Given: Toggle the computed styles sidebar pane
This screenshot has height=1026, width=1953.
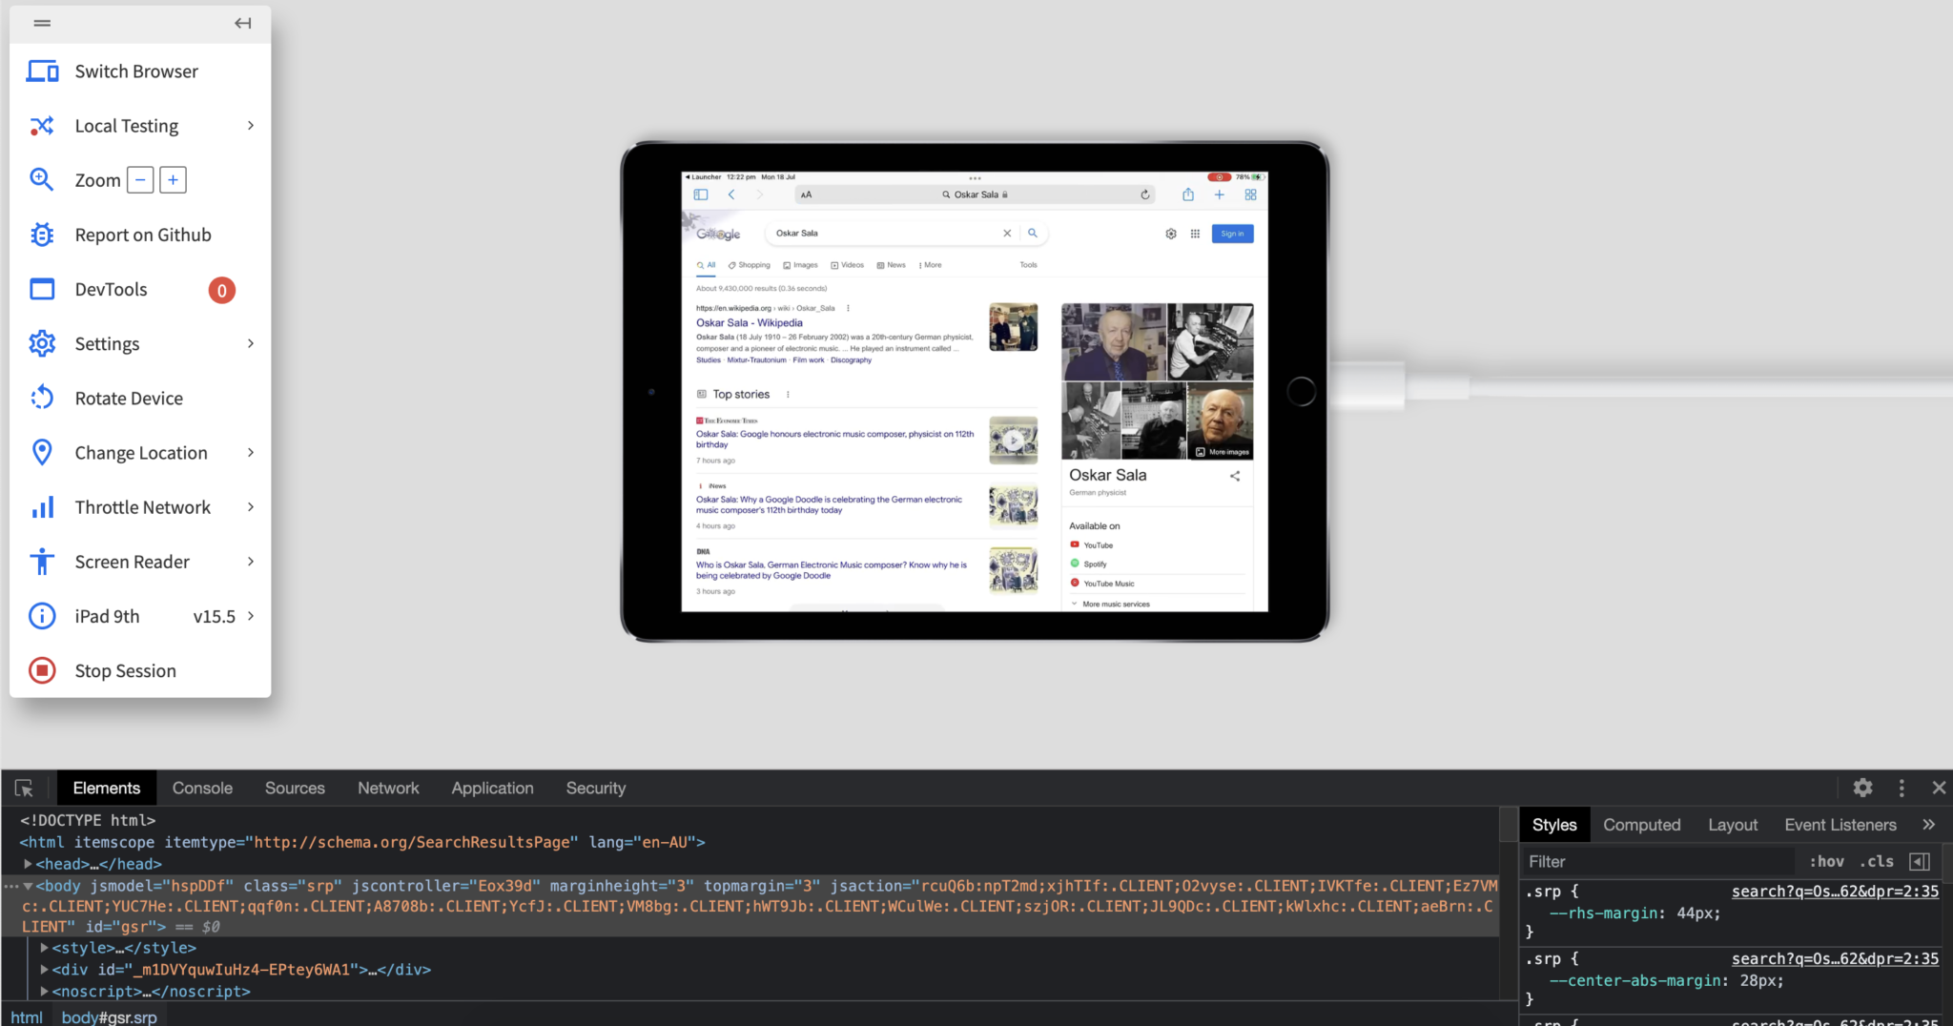Looking at the screenshot, I should pyautogui.click(x=1920, y=861).
